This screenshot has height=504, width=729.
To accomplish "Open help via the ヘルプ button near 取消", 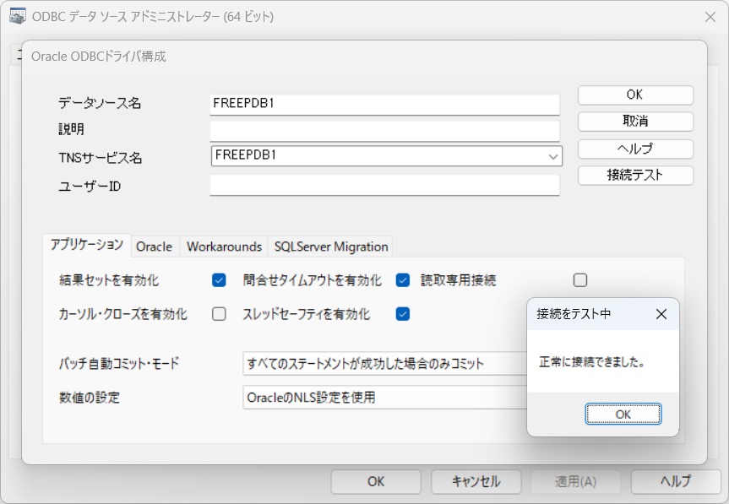I will (x=634, y=149).
